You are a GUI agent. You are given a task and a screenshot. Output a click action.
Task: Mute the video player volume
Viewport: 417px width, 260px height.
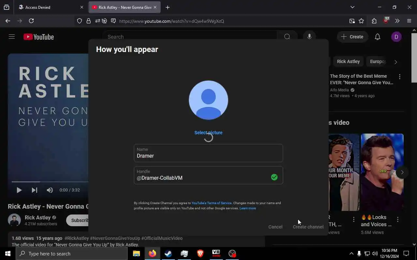[x=50, y=190]
